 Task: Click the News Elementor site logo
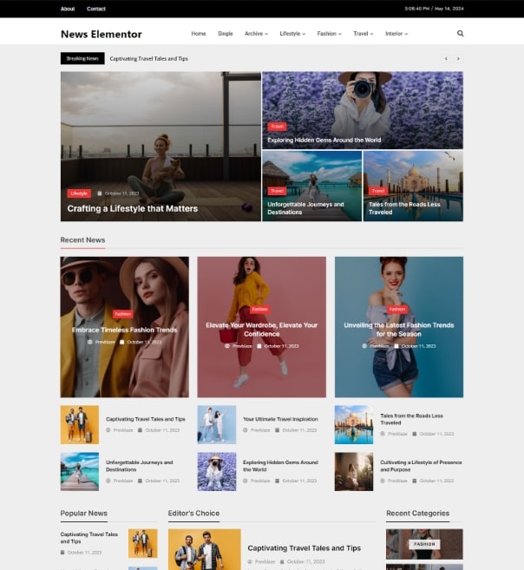tap(101, 34)
